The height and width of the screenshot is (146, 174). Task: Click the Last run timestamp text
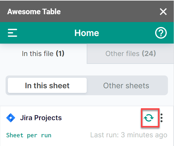tap(128, 135)
